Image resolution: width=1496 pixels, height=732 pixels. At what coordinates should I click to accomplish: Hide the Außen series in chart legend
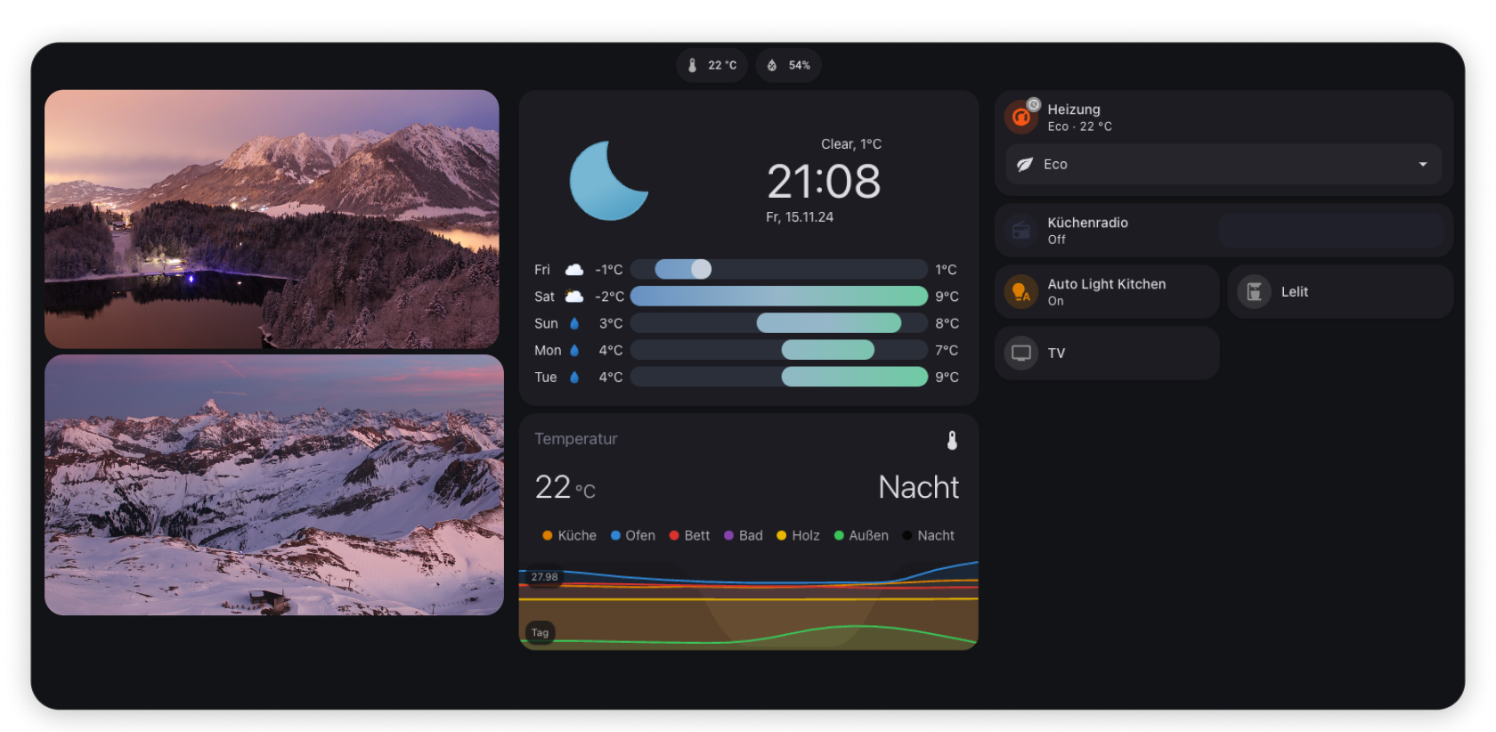(x=861, y=536)
